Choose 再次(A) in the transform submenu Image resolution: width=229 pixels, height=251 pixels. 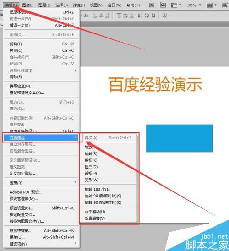pos(108,138)
